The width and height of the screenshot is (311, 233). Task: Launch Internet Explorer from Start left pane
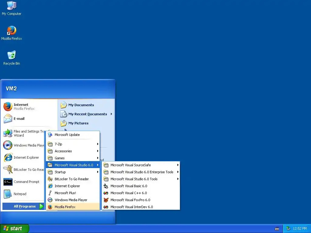pyautogui.click(x=23, y=157)
